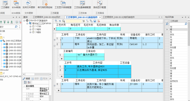Switch to the 查询 tab
Screen dimensions: 190x101
(x=26, y=17)
